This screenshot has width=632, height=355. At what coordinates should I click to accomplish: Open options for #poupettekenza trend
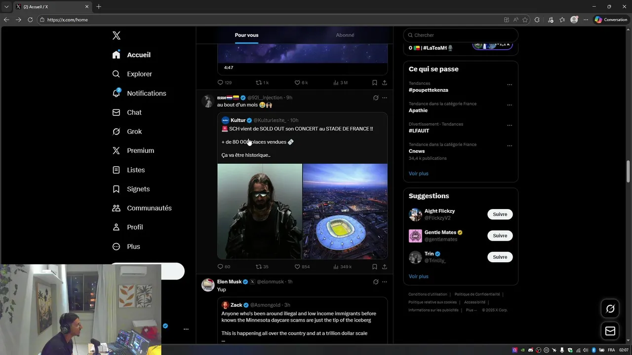click(x=510, y=84)
